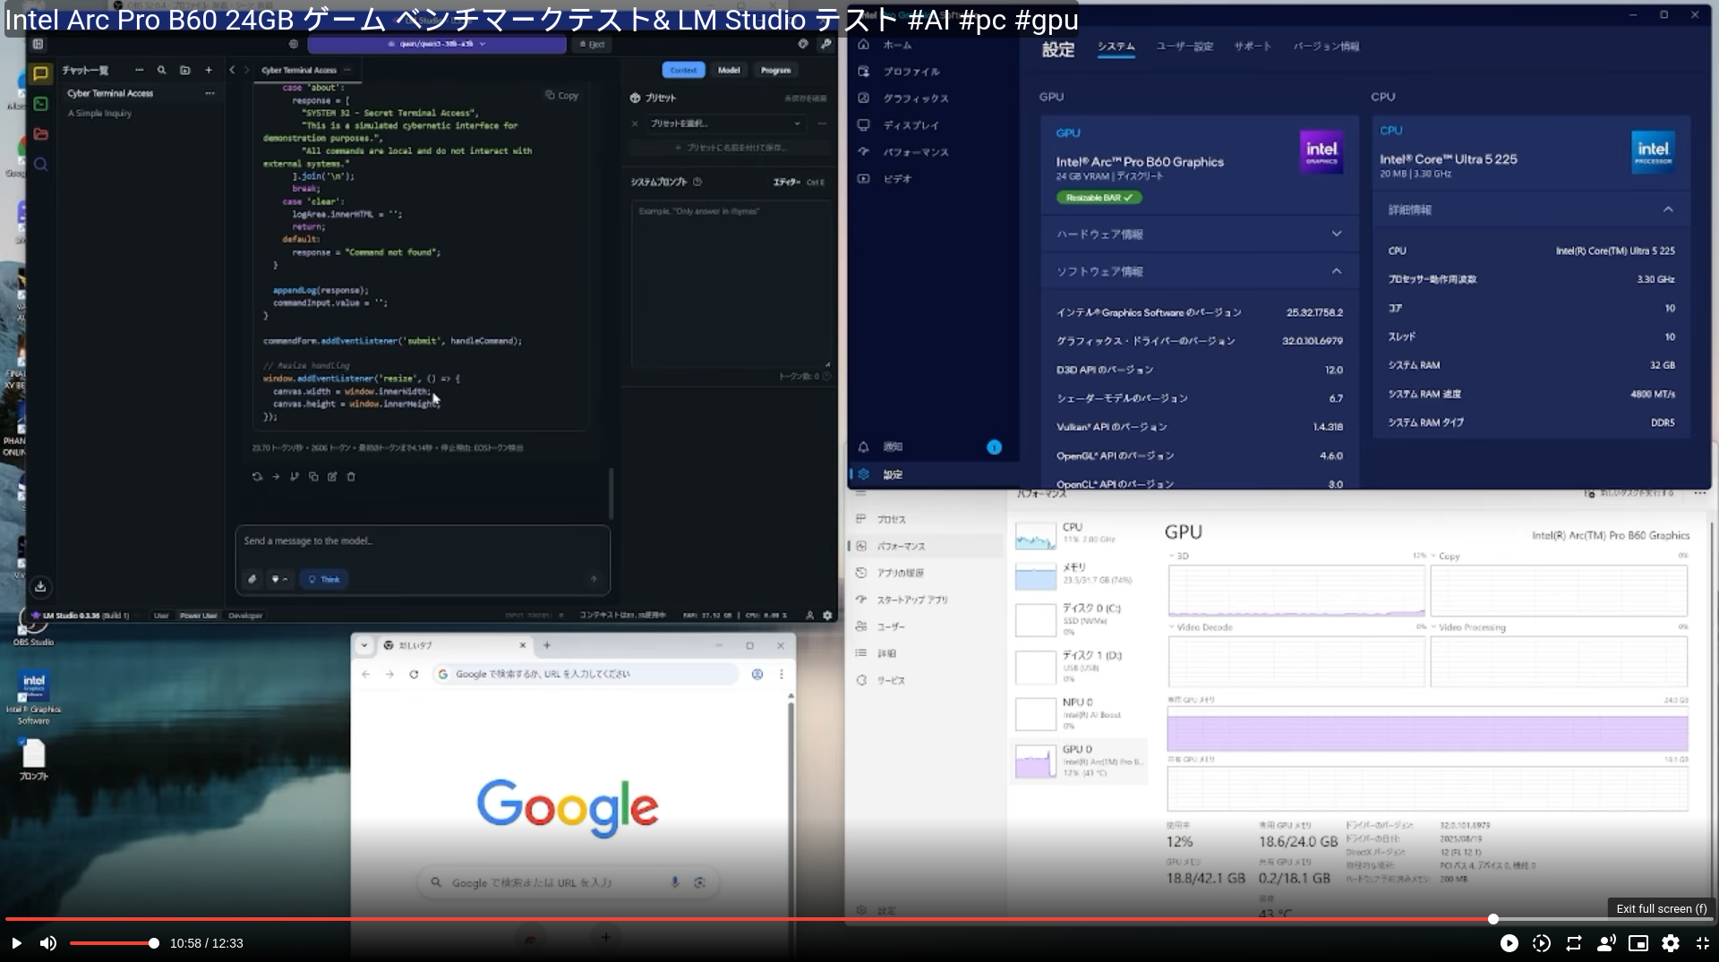Regenerate the last assistant response
Image resolution: width=1719 pixels, height=962 pixels.
(257, 477)
